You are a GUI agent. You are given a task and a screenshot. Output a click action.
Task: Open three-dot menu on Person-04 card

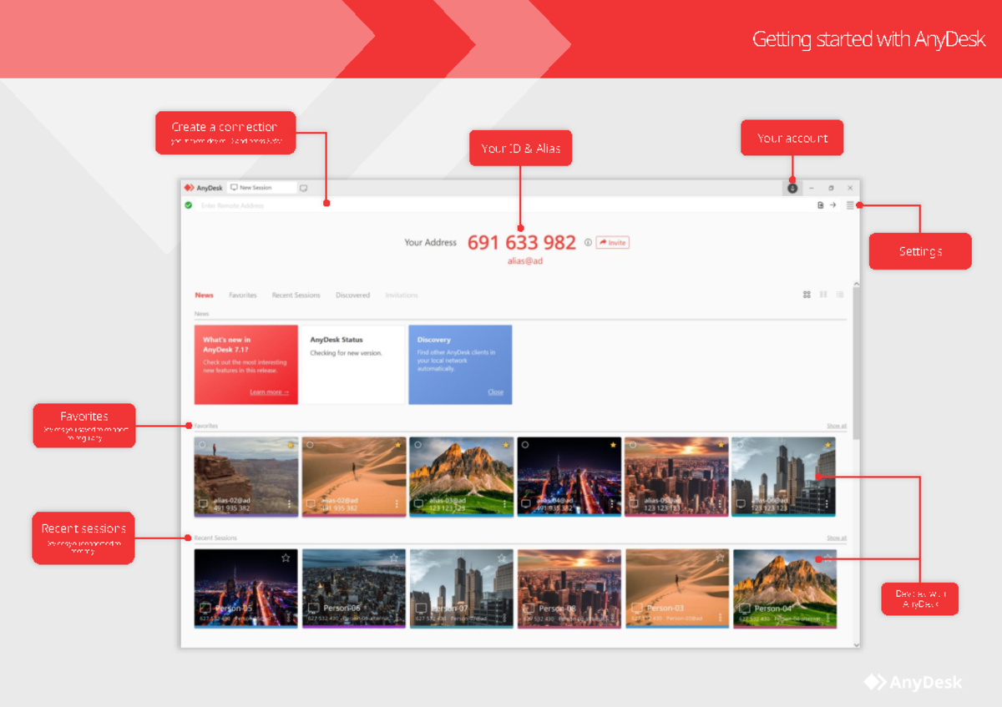click(829, 618)
